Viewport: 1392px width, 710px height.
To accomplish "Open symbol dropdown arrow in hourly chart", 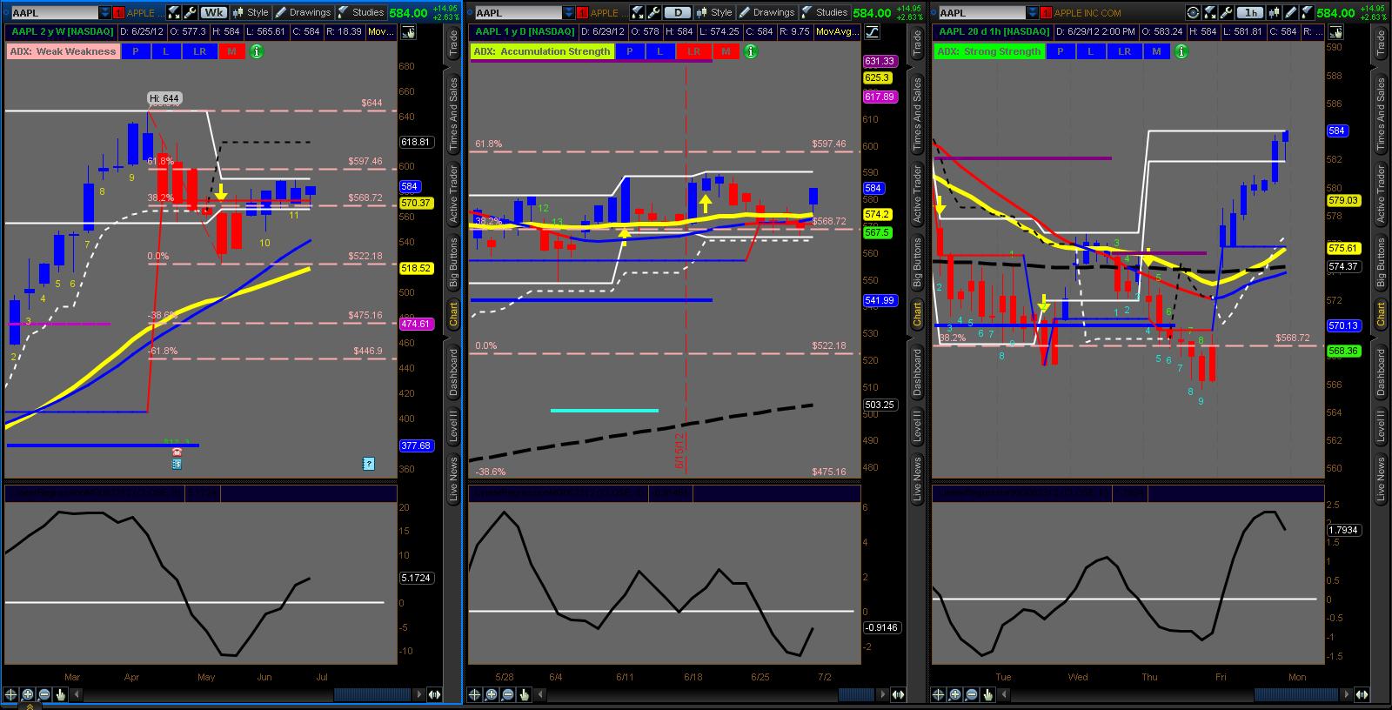I will click(x=1032, y=13).
